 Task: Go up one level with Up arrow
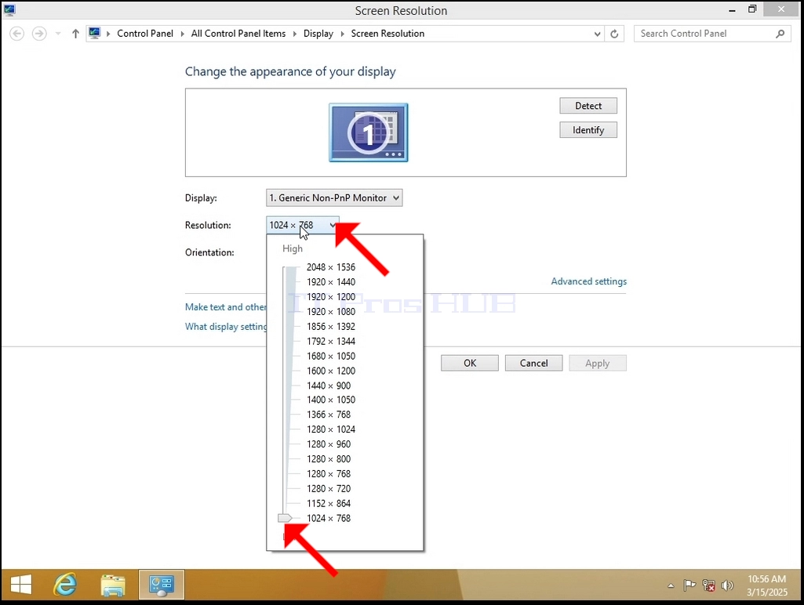pos(75,34)
